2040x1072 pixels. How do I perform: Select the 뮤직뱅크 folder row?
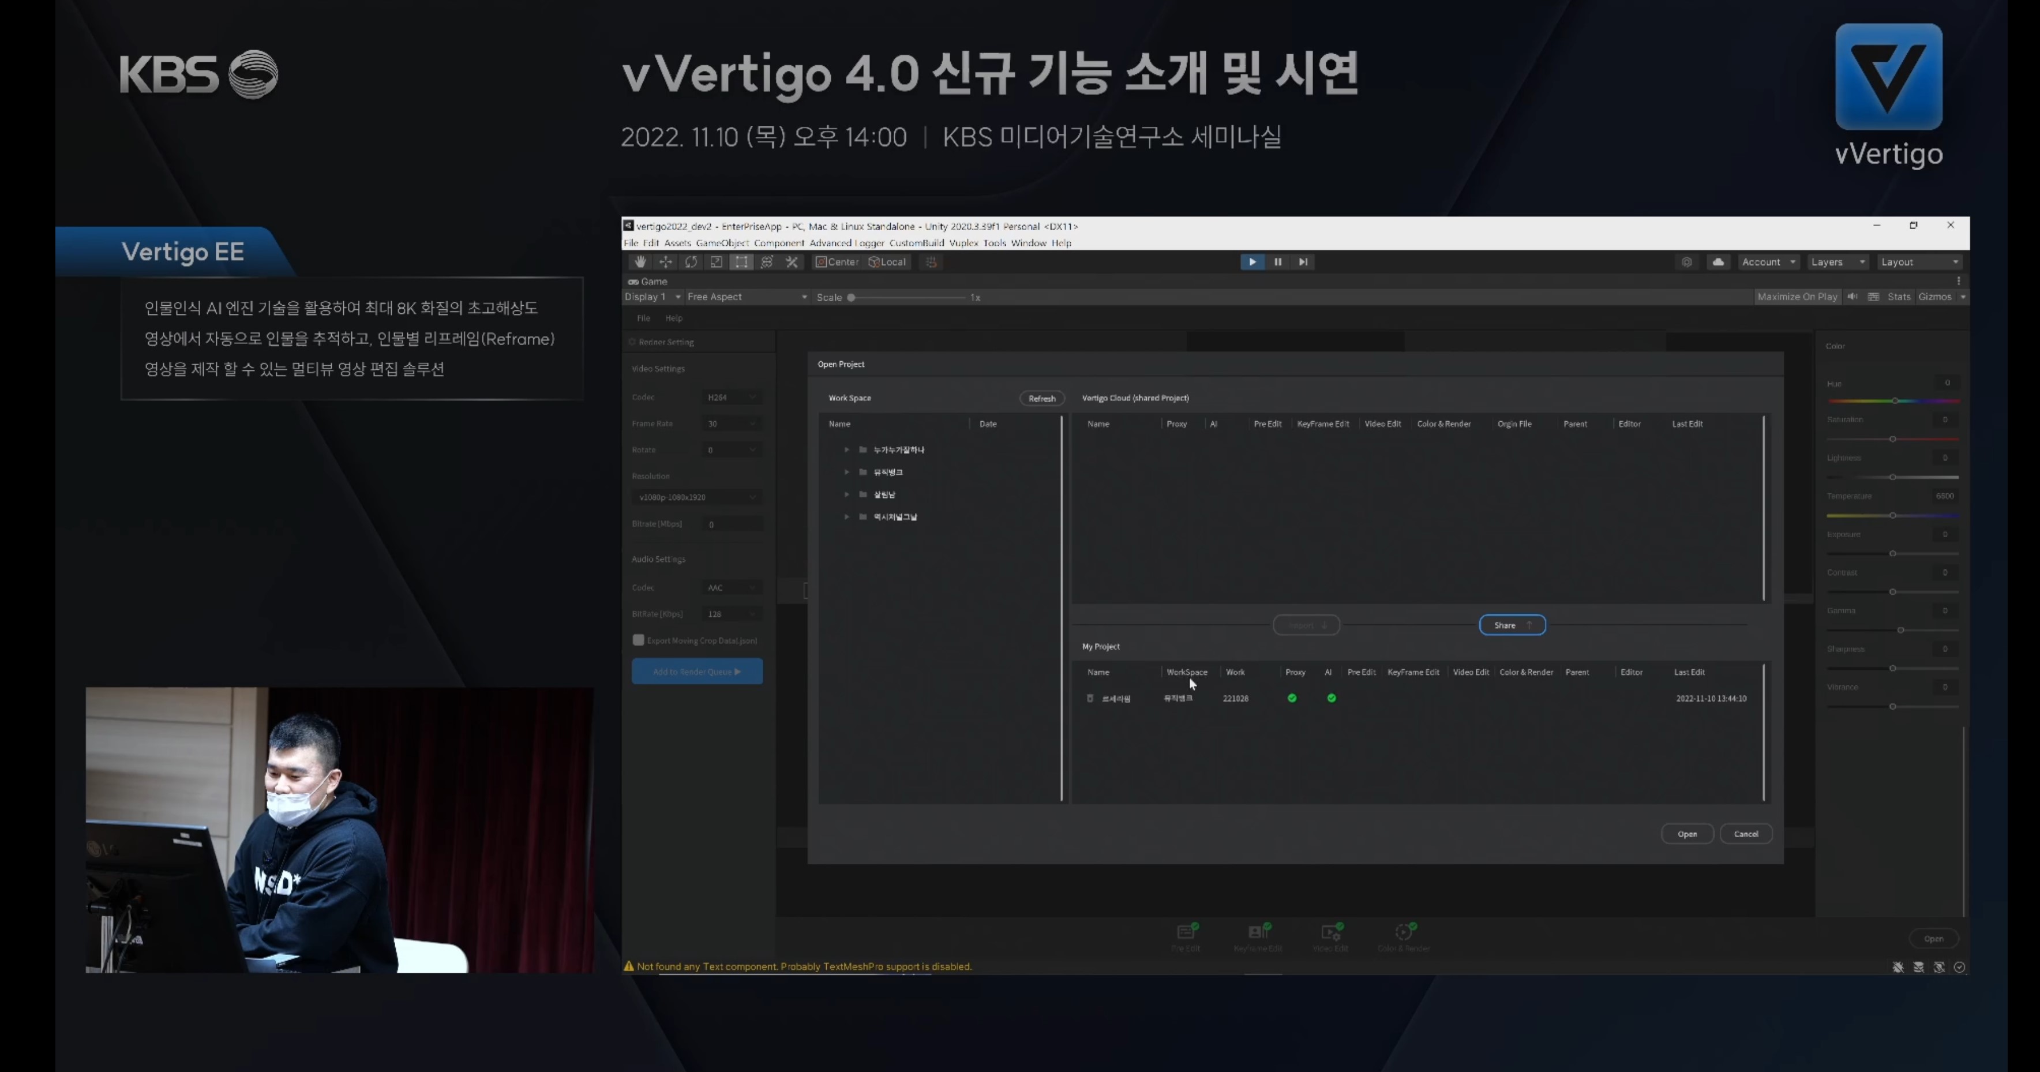[939, 472]
